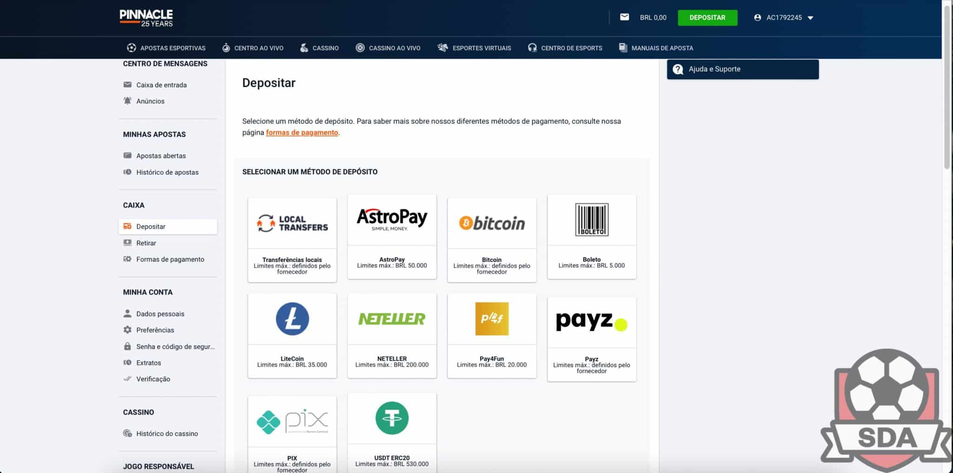Click the headset icon for Centro de Esports
The image size is (953, 473).
coord(532,48)
